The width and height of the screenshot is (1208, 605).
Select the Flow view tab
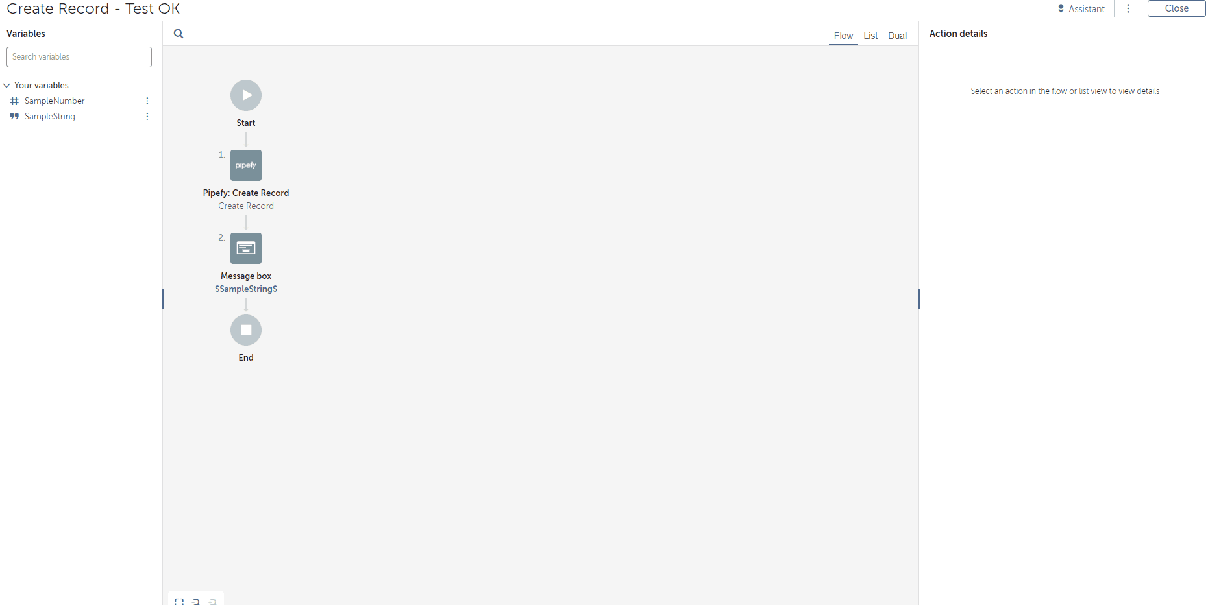click(843, 36)
